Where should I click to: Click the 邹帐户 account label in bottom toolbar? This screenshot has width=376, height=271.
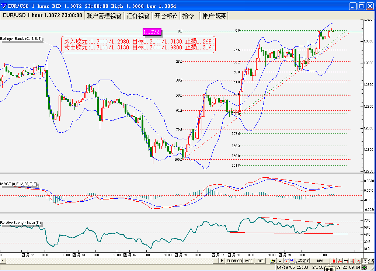(x=303, y=261)
